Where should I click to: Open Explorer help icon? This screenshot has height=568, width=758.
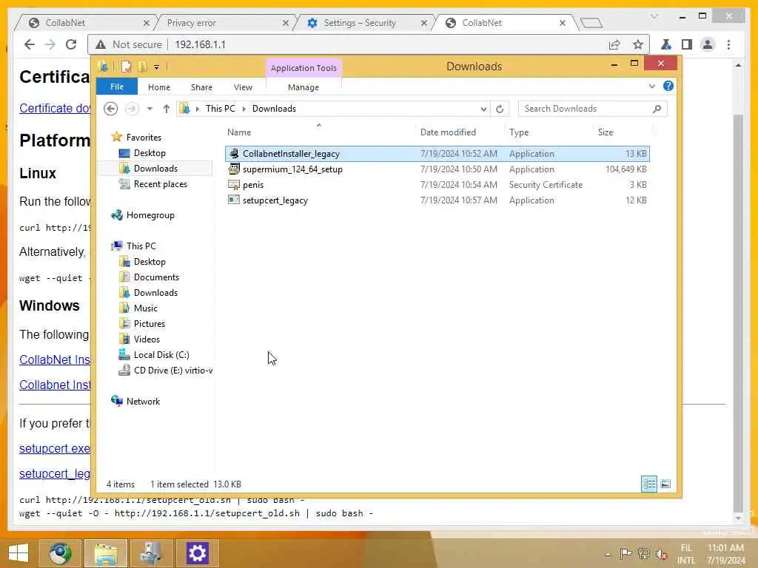pos(668,86)
